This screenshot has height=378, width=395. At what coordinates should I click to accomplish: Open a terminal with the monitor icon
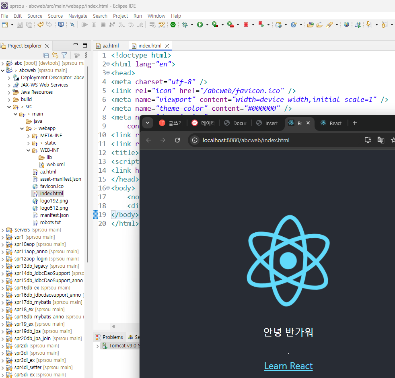pyautogui.click(x=61, y=25)
